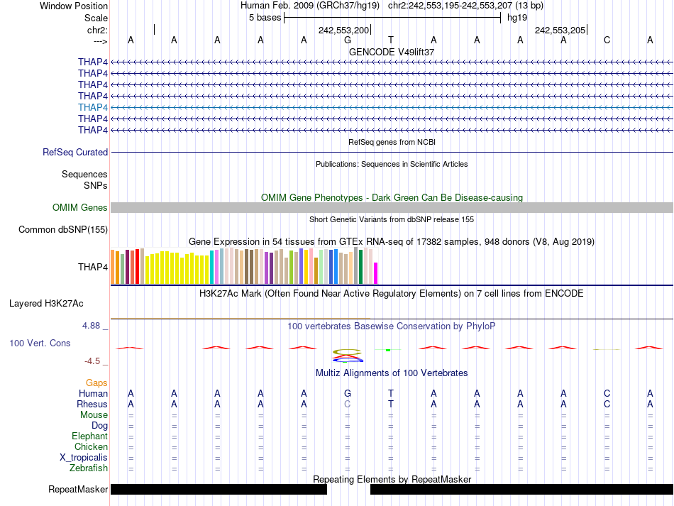This screenshot has width=674, height=506.
Task: Open Multiz Alignments of 100 Vertebrates title
Action: 392,373
